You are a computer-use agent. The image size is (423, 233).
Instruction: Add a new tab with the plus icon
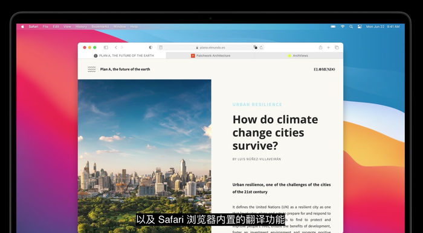click(329, 48)
